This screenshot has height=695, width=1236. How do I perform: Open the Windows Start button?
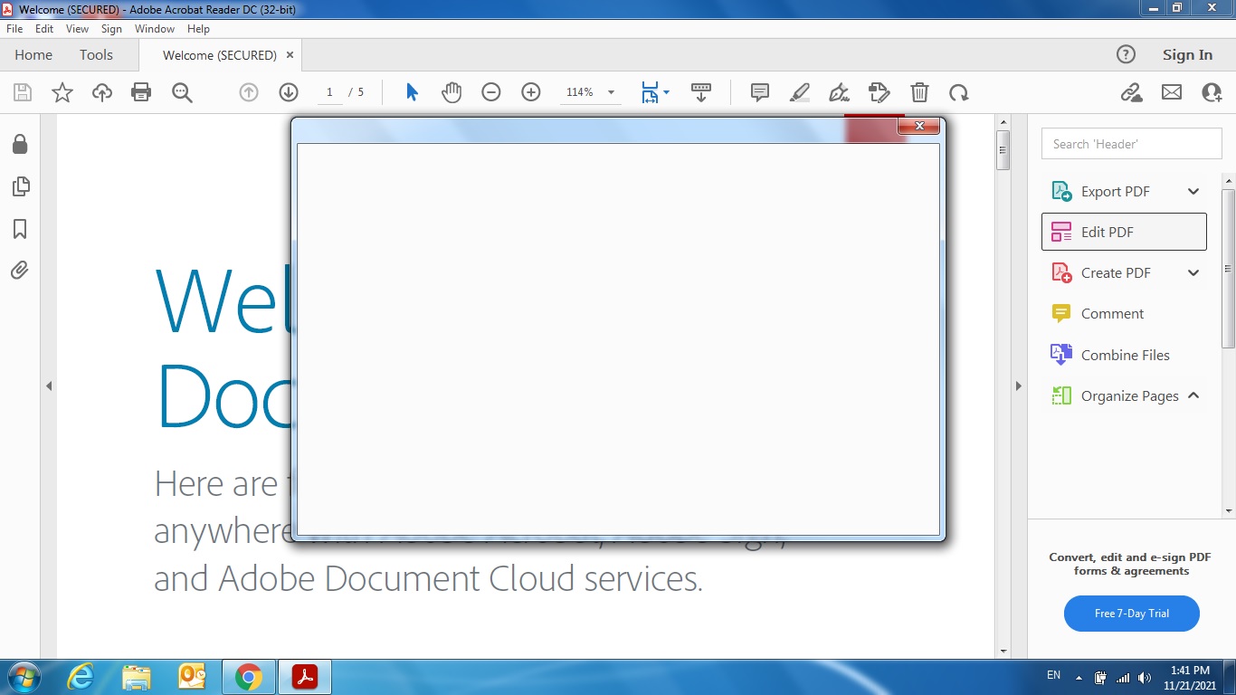click(x=23, y=677)
